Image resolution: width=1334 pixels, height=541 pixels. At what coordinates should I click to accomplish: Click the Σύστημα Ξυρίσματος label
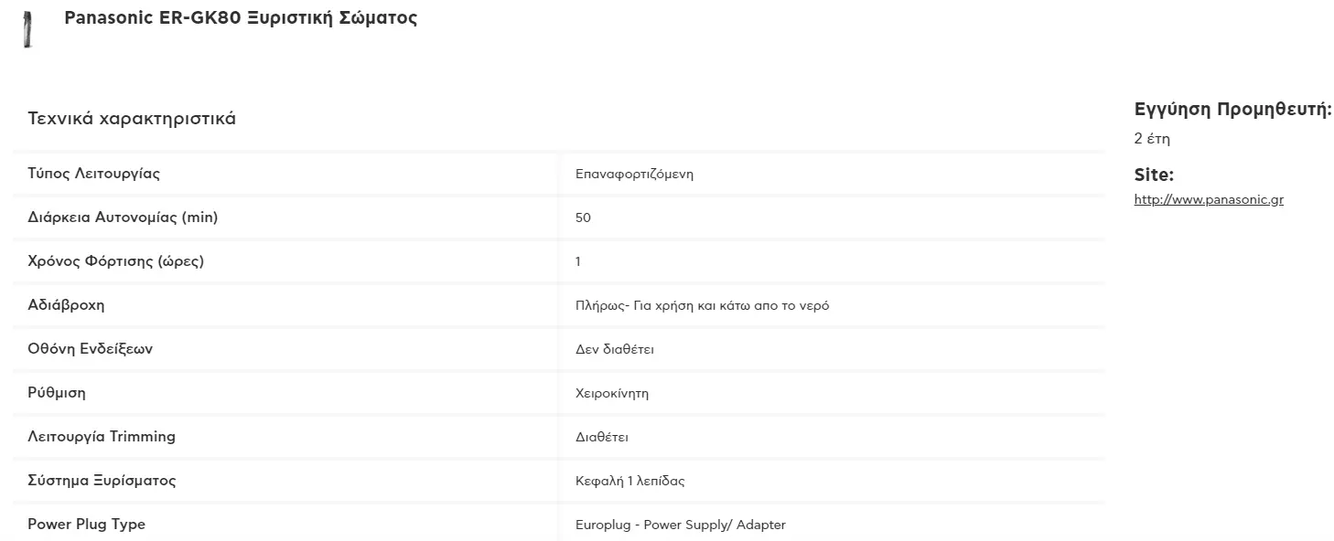pyautogui.click(x=102, y=481)
